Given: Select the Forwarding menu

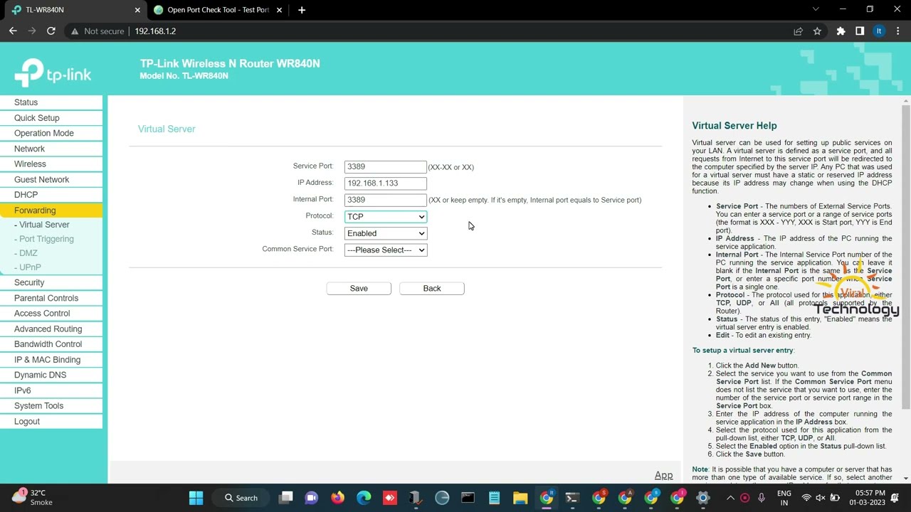Looking at the screenshot, I should pos(51,210).
